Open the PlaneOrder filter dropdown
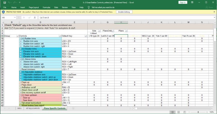217x114 pixels. [x=113, y=31]
